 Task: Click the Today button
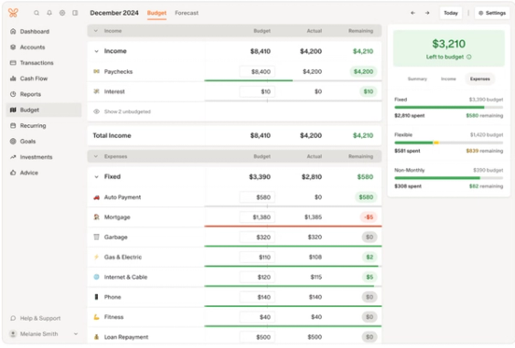click(451, 13)
